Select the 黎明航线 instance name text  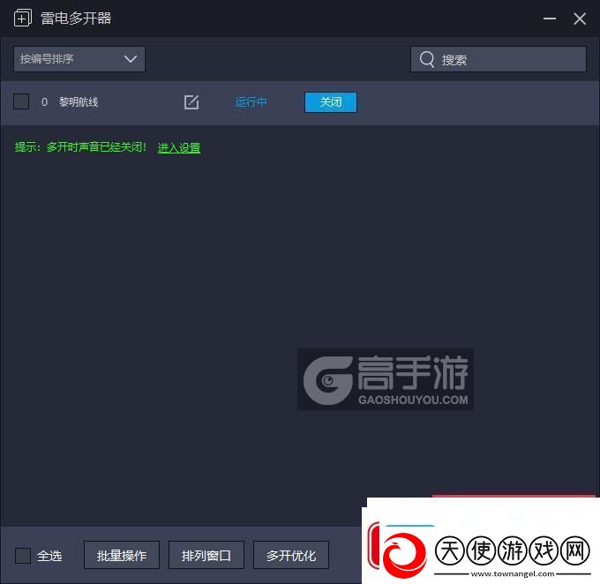click(x=79, y=102)
